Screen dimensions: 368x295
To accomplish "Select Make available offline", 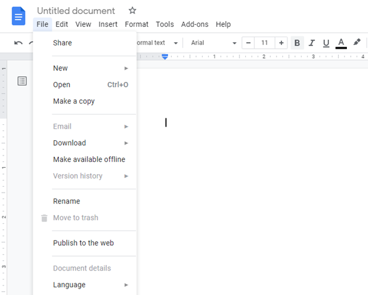I will [85, 159].
